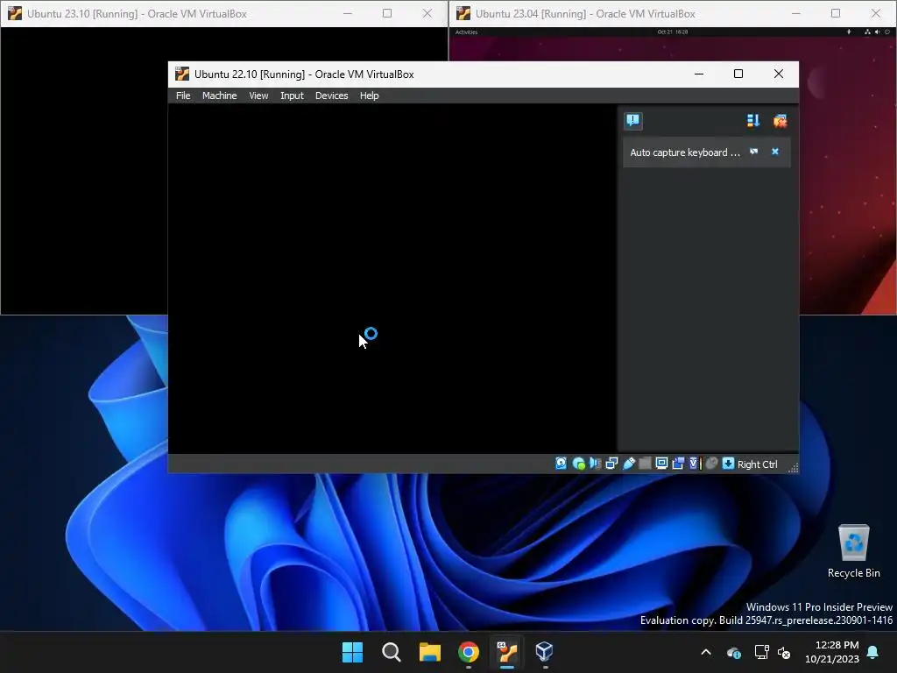
Task: Open the Help menu
Action: pyautogui.click(x=369, y=96)
